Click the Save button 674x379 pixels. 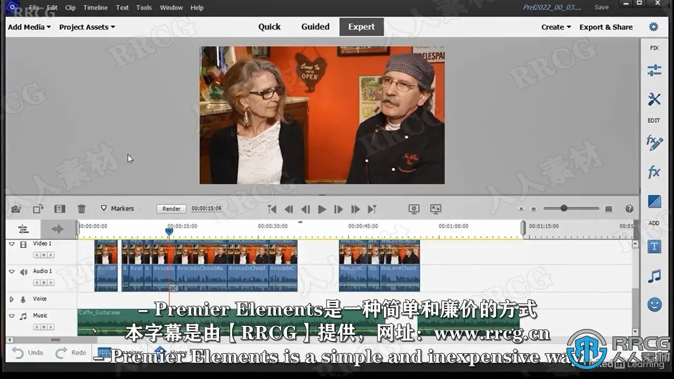(602, 7)
